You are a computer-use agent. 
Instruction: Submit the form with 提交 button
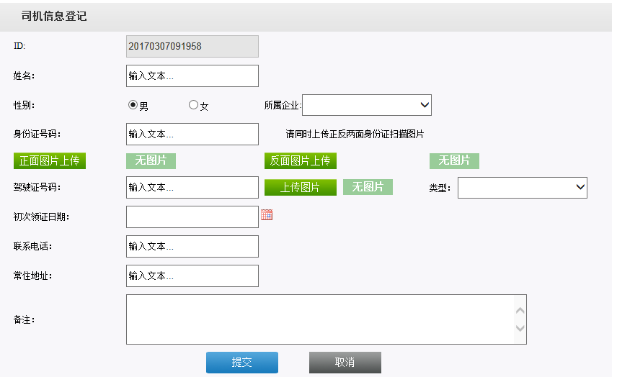tap(242, 362)
